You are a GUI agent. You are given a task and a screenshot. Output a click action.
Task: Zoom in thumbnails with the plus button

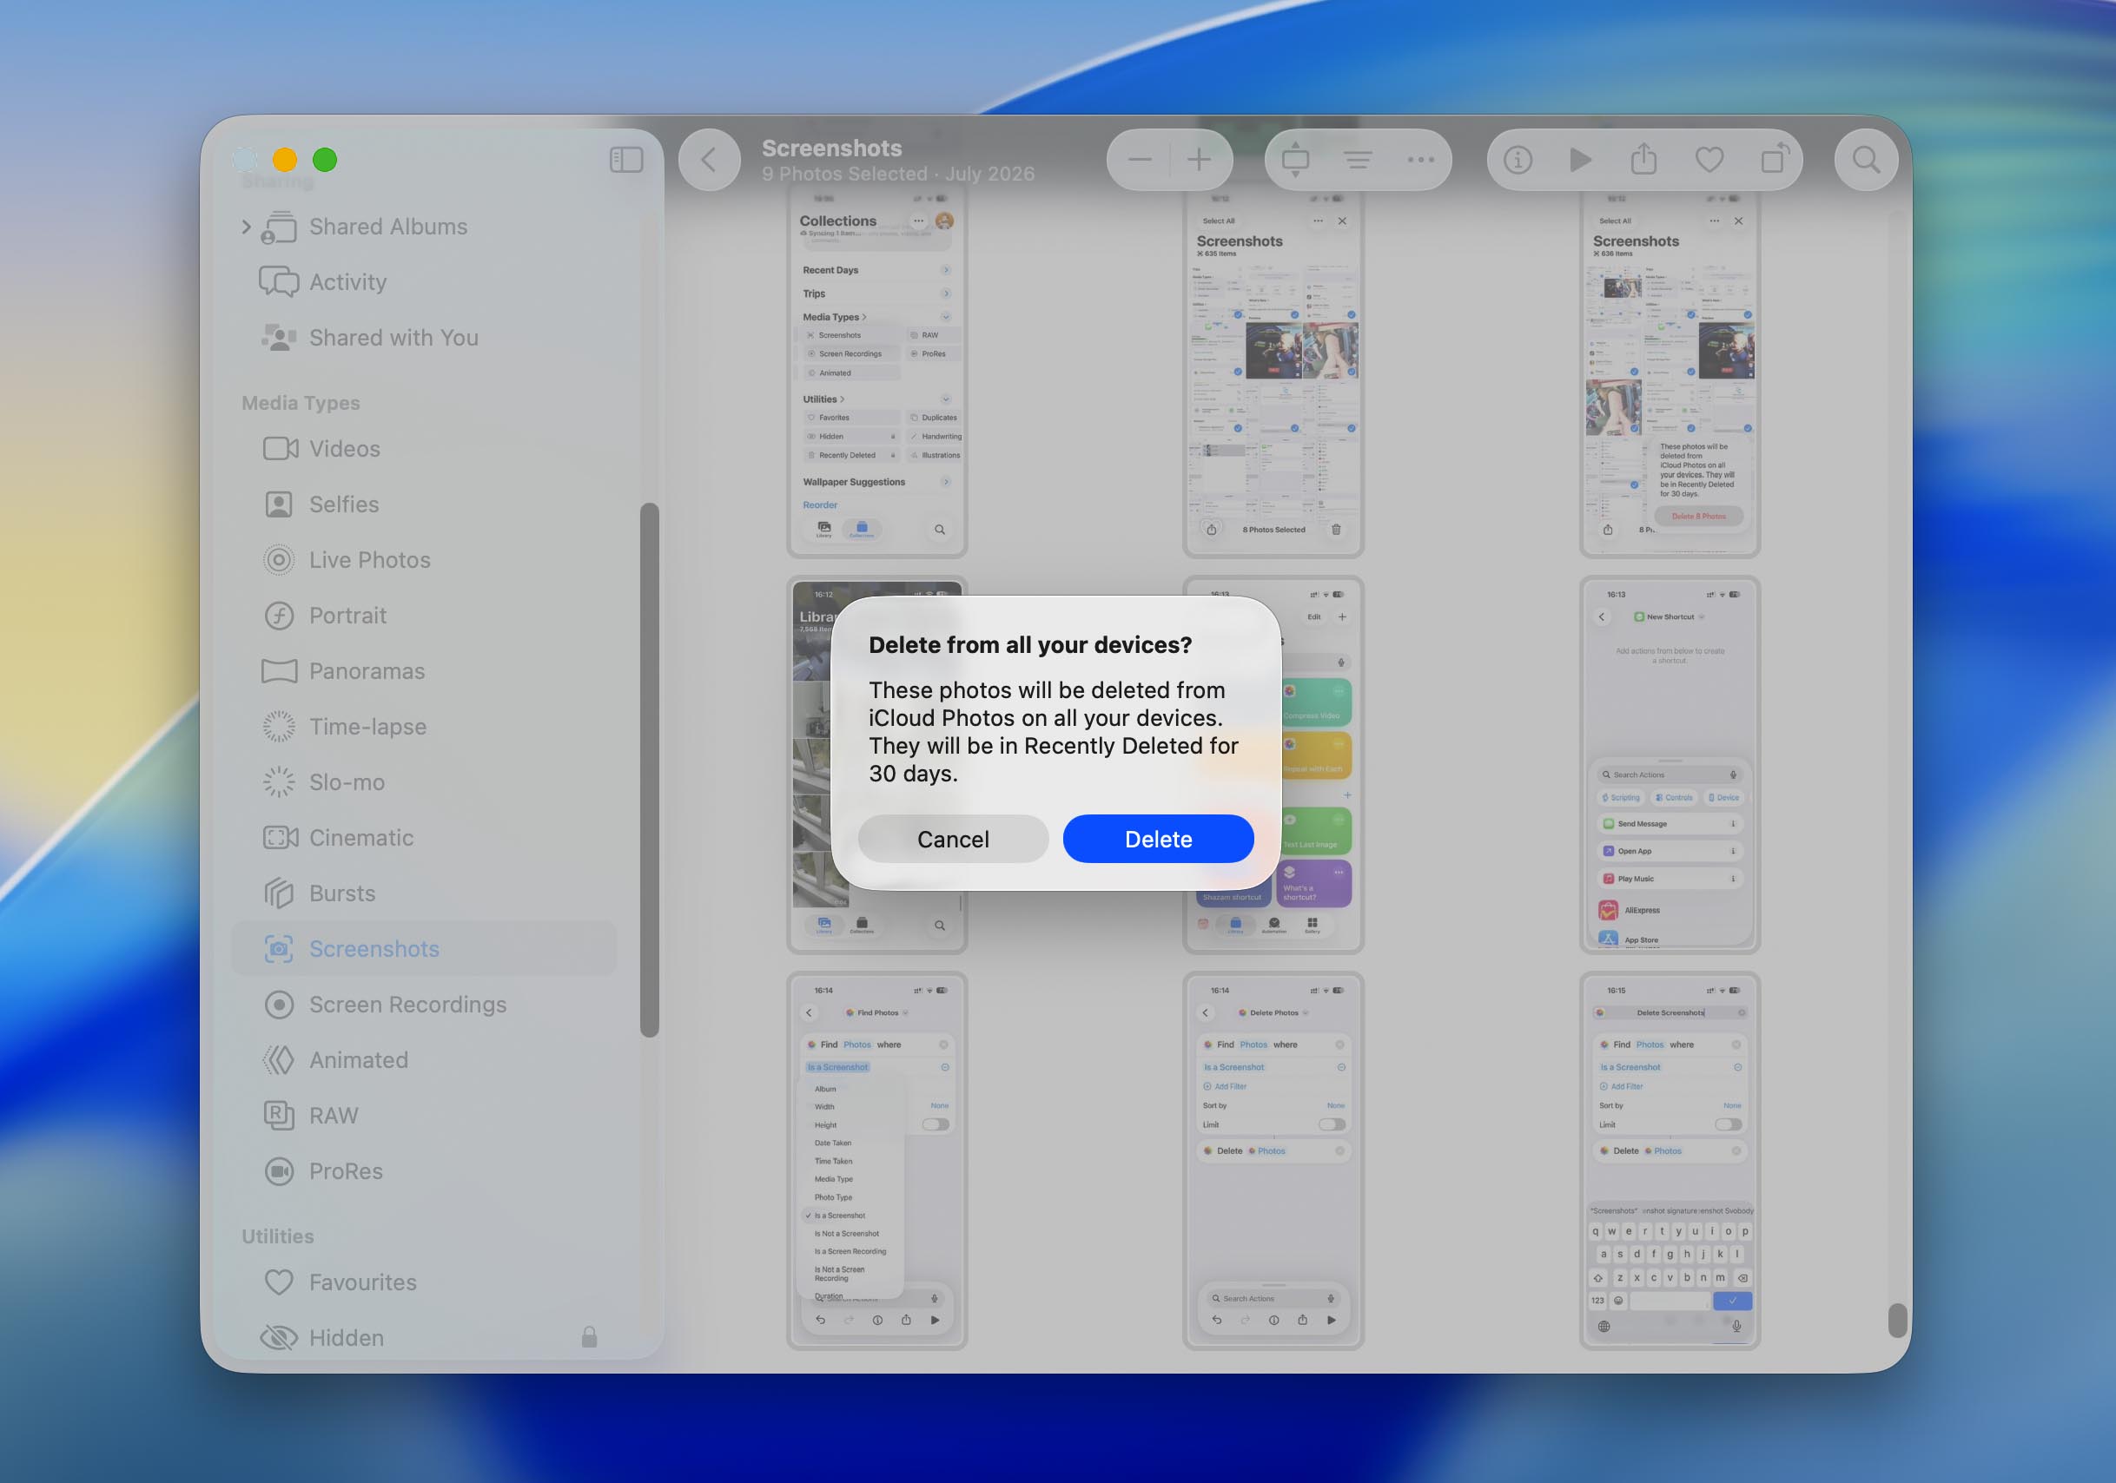1199,161
